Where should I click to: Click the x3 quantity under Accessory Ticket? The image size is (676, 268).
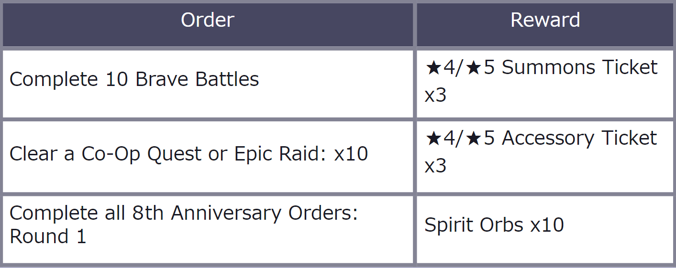click(435, 166)
